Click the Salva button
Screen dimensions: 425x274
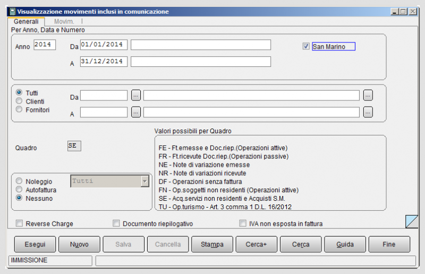coord(124,244)
